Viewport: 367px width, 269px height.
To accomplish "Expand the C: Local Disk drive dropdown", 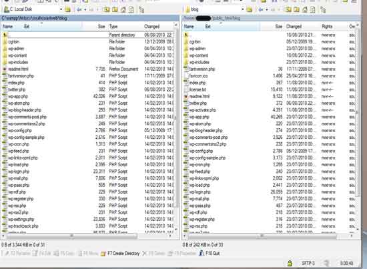I will [61, 9].
